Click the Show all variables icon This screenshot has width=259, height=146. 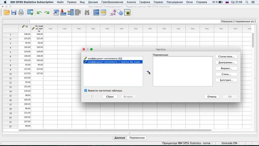127,13
